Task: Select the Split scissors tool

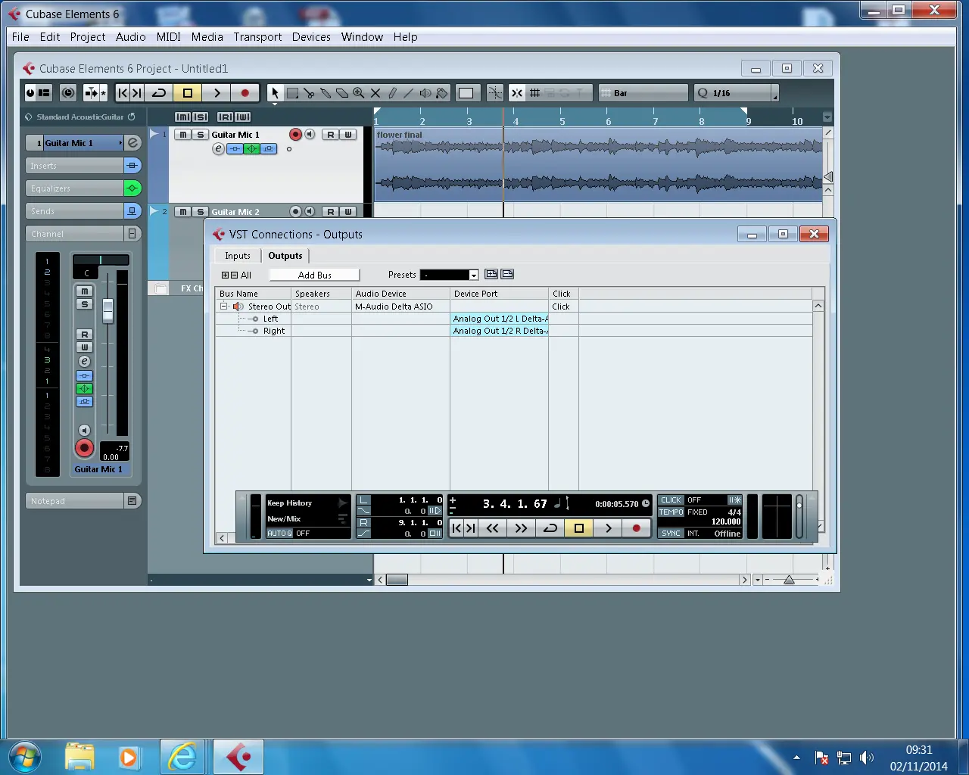Action: click(x=309, y=93)
